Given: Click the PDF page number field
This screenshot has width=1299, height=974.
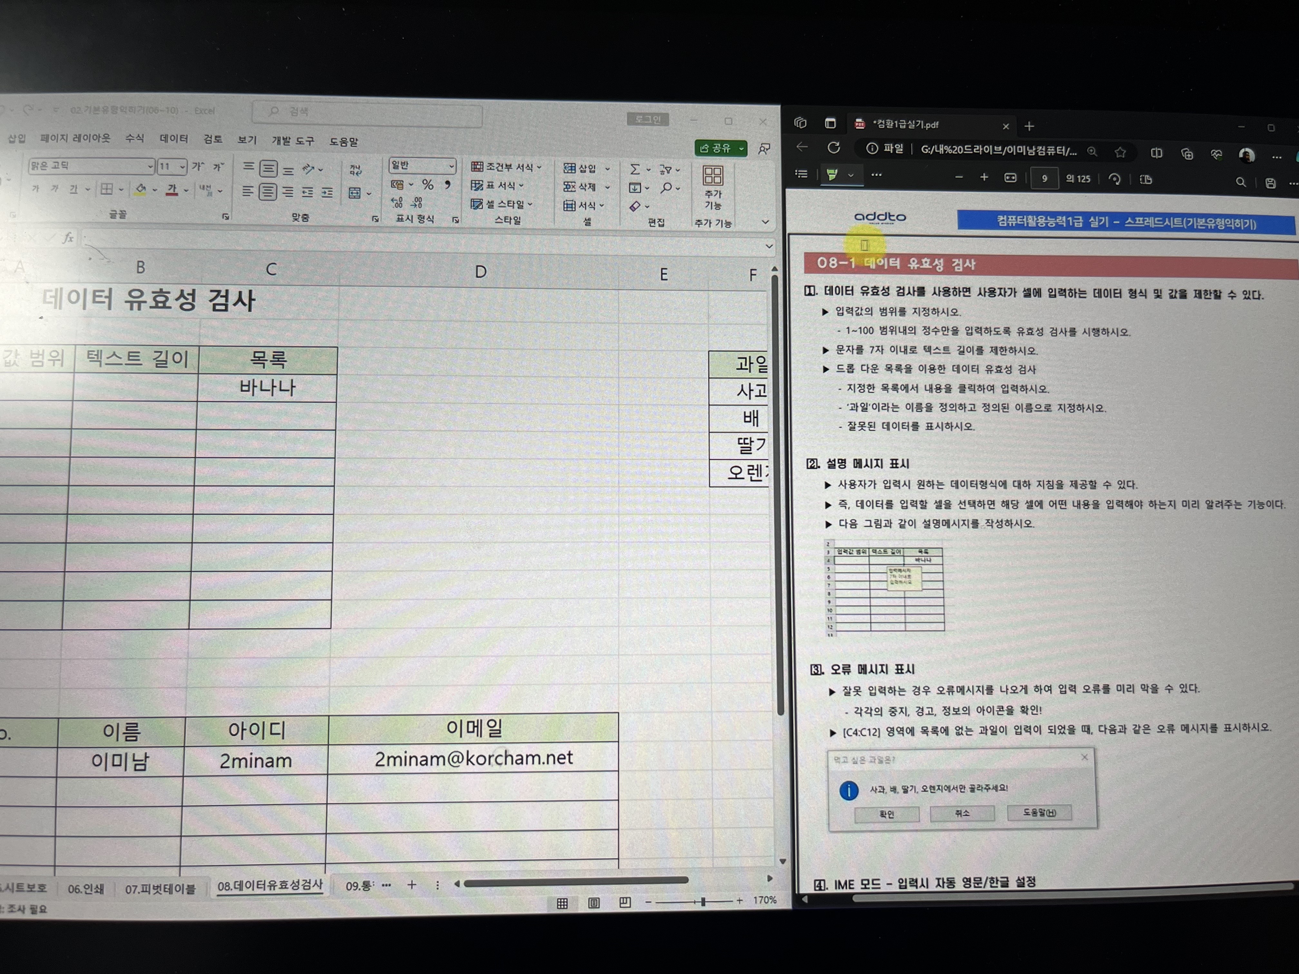Looking at the screenshot, I should tap(1044, 178).
